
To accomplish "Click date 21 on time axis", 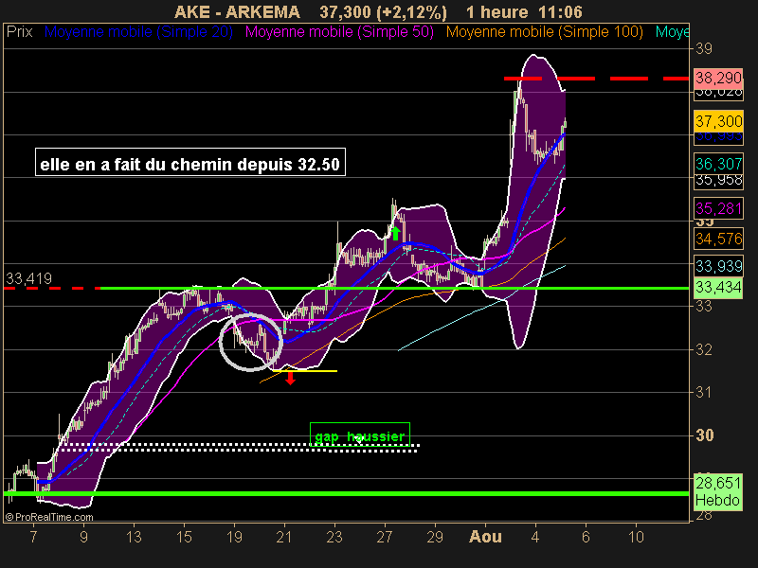I will pos(284,537).
